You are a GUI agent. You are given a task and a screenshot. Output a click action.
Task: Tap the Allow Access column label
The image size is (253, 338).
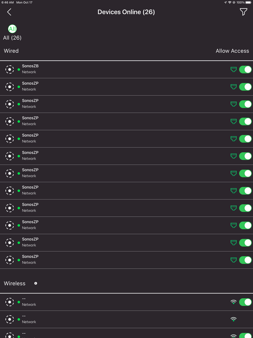[x=232, y=51]
